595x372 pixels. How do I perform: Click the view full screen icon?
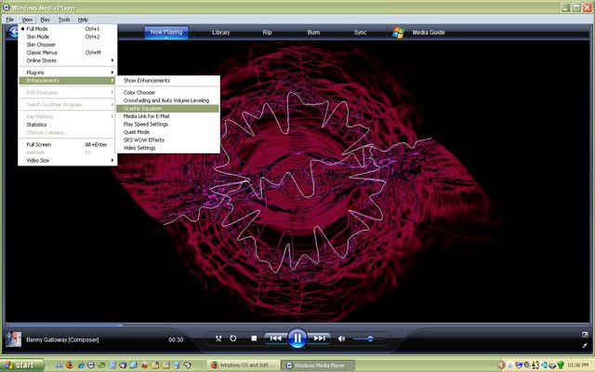[585, 335]
